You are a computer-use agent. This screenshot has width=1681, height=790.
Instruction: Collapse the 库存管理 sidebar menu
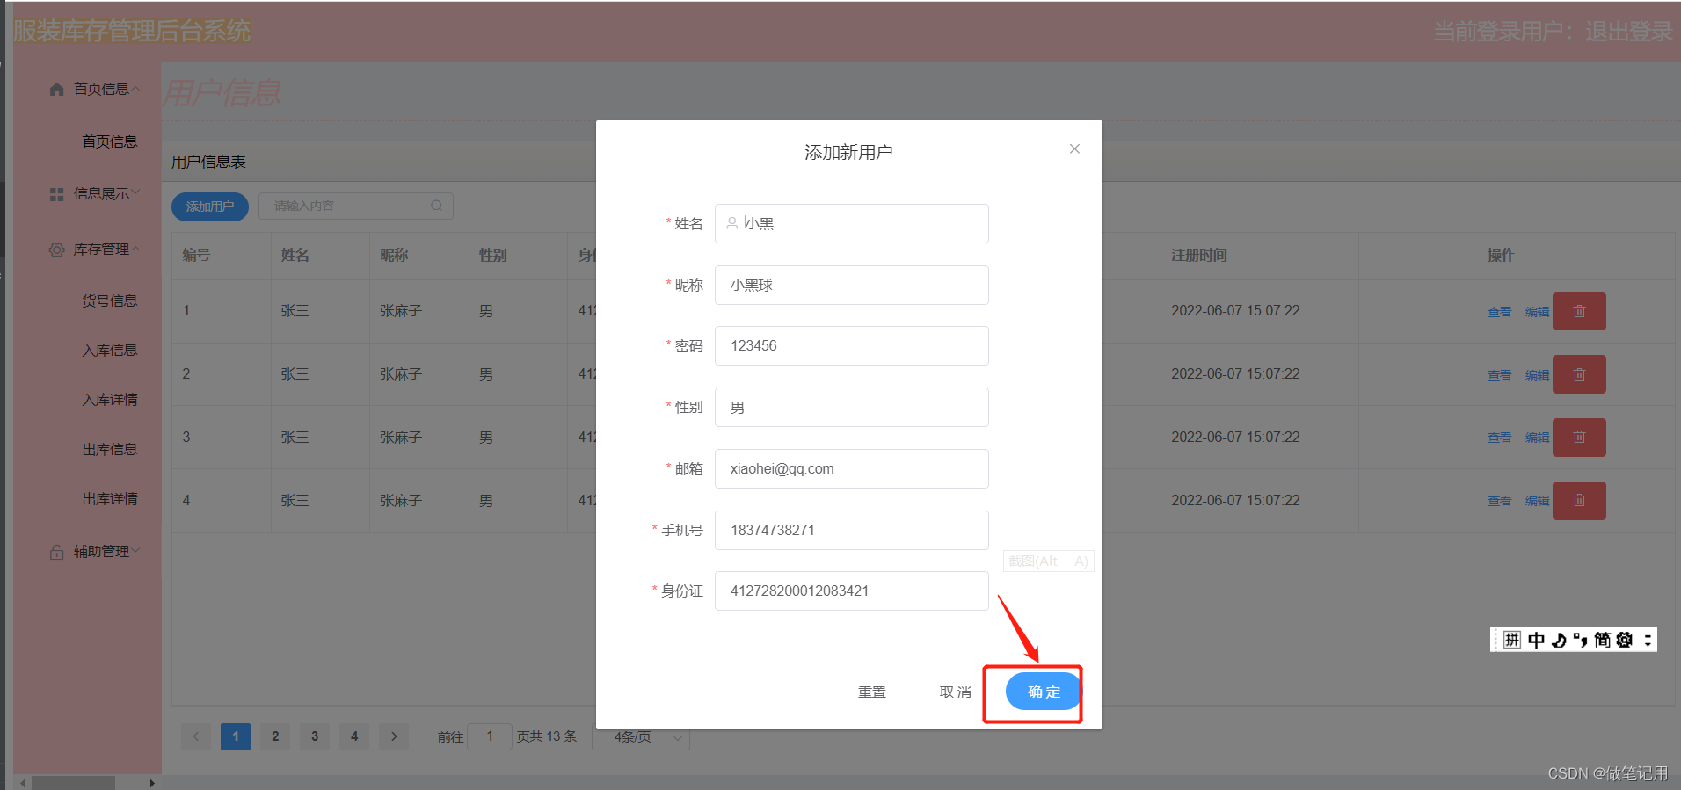[136, 250]
